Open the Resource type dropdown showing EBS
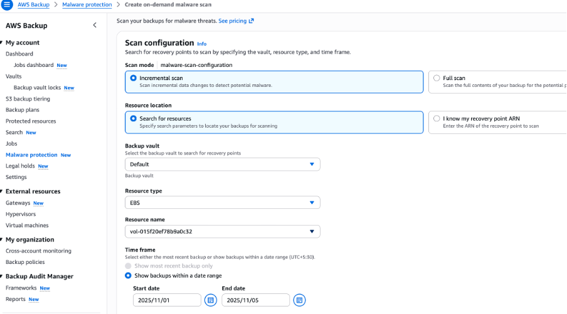 (223, 203)
